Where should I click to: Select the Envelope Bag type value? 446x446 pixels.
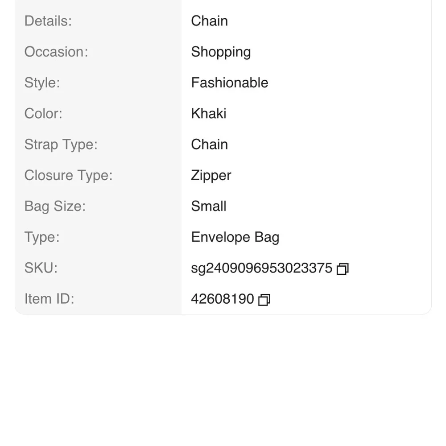235,237
